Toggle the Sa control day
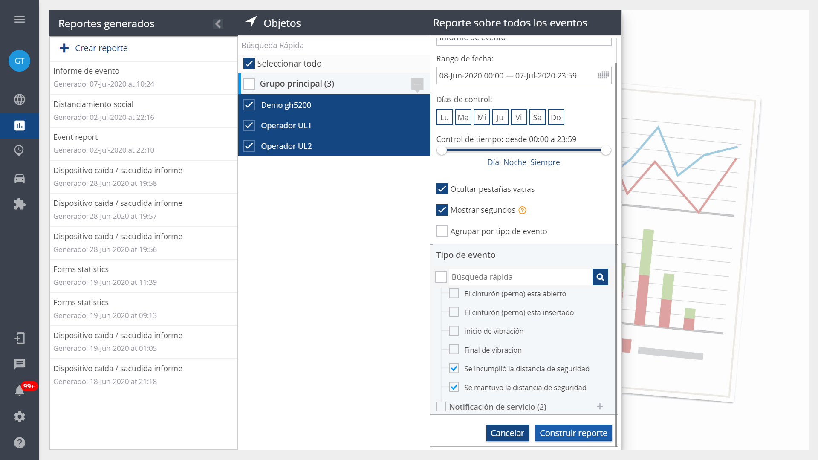818x460 pixels. click(537, 117)
